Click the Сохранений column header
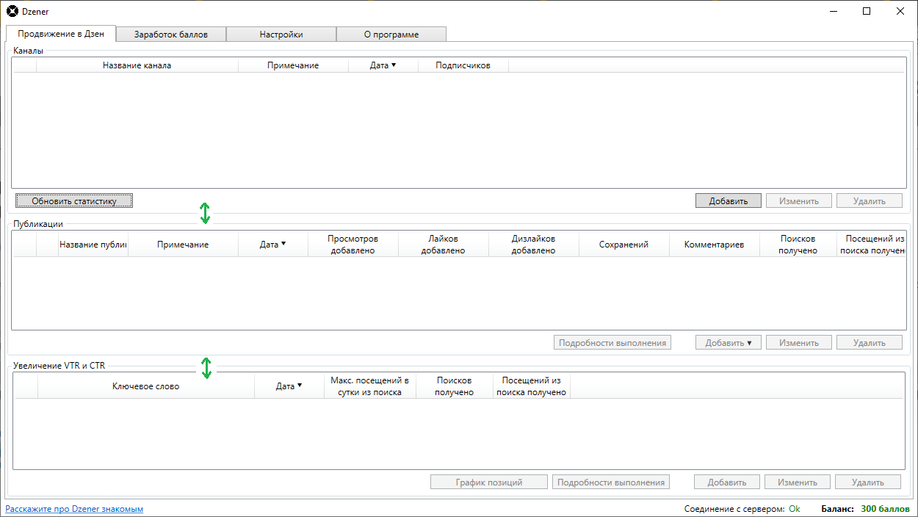Image resolution: width=918 pixels, height=517 pixels. [624, 245]
